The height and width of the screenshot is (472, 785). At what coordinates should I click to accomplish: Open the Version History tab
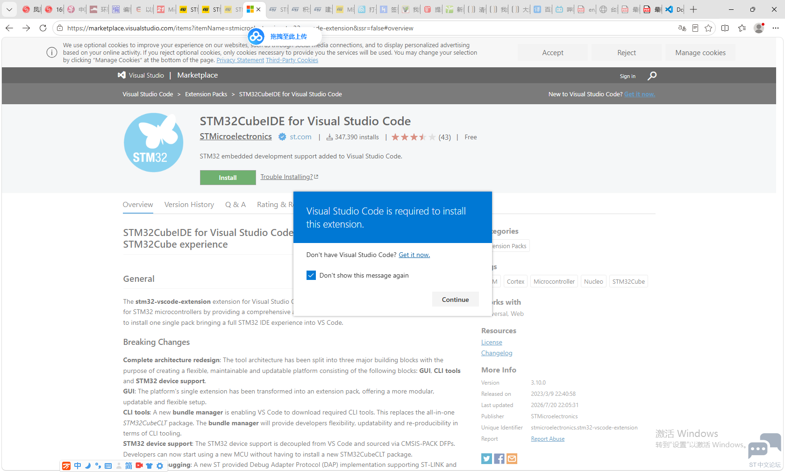[189, 205]
